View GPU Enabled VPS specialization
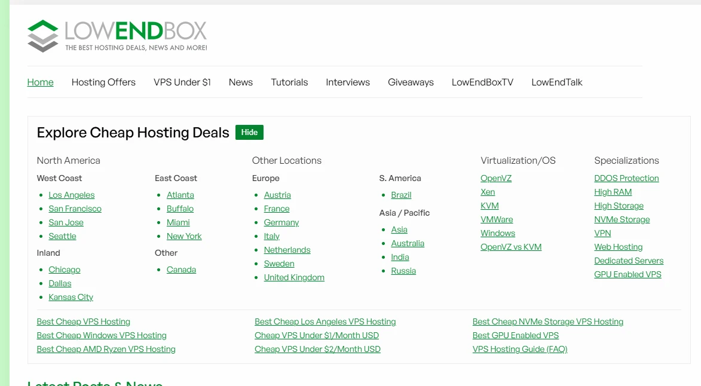Image resolution: width=701 pixels, height=386 pixels. point(627,275)
